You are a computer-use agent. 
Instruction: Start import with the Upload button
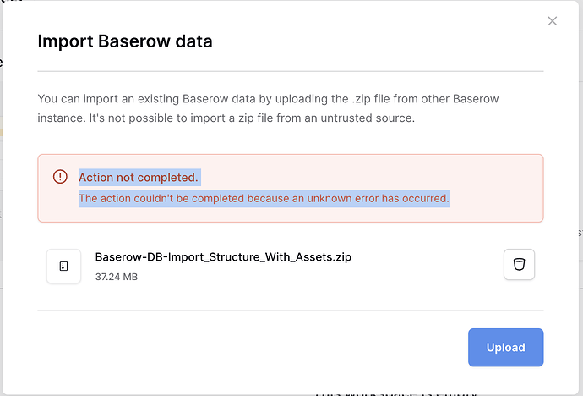pos(505,347)
